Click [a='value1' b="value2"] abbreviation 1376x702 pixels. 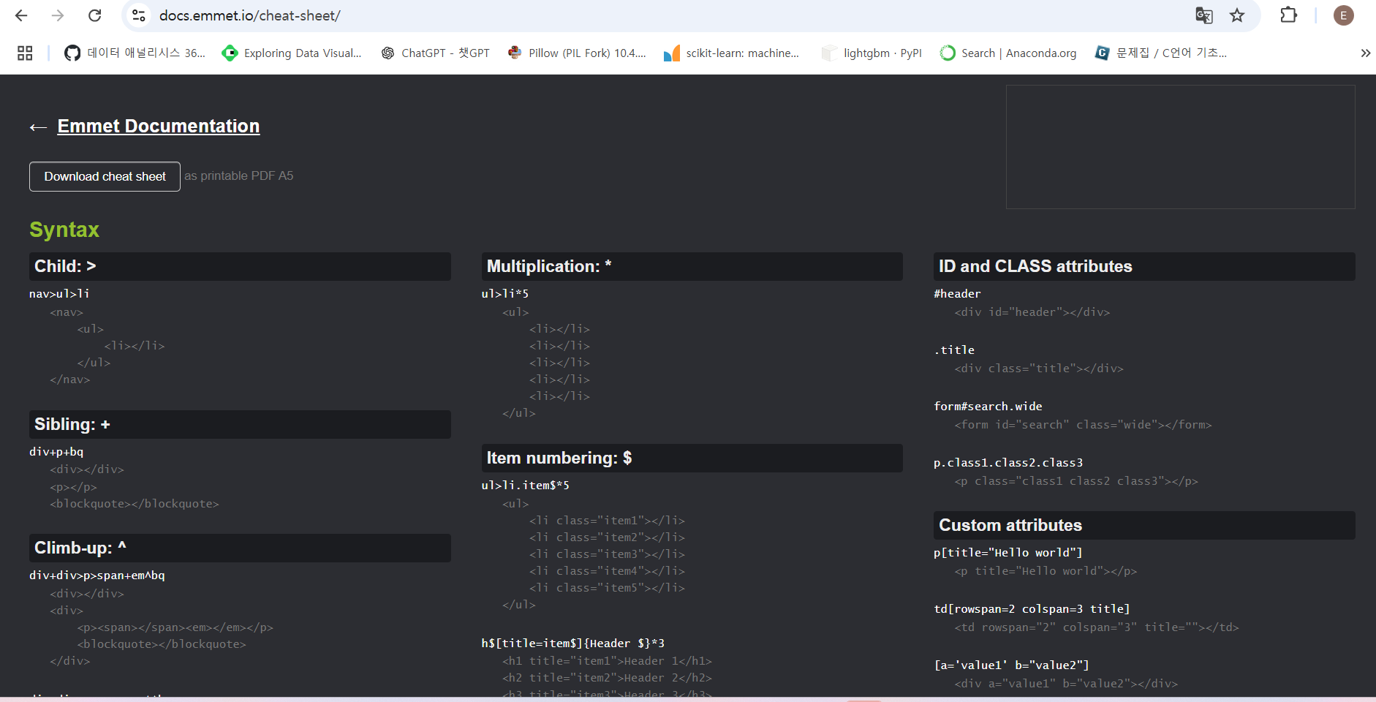coord(1011,665)
